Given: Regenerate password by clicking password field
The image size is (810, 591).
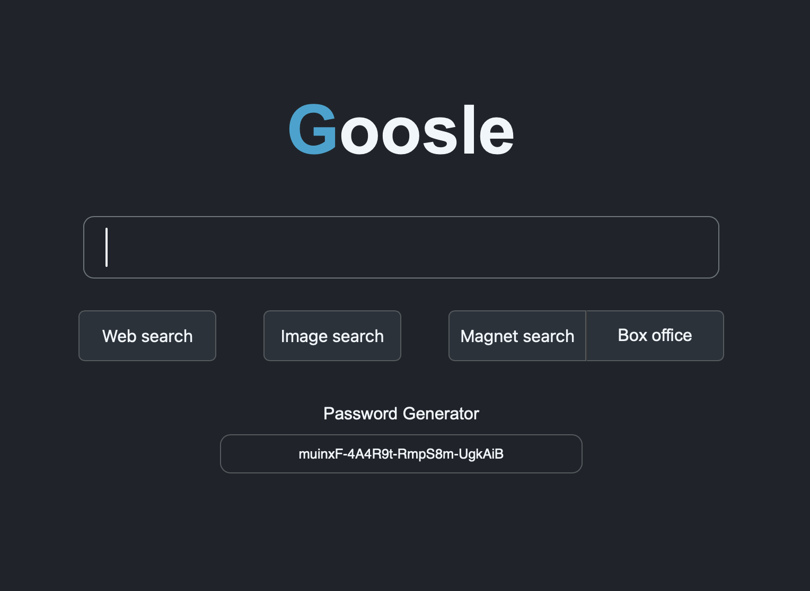Looking at the screenshot, I should [401, 454].
